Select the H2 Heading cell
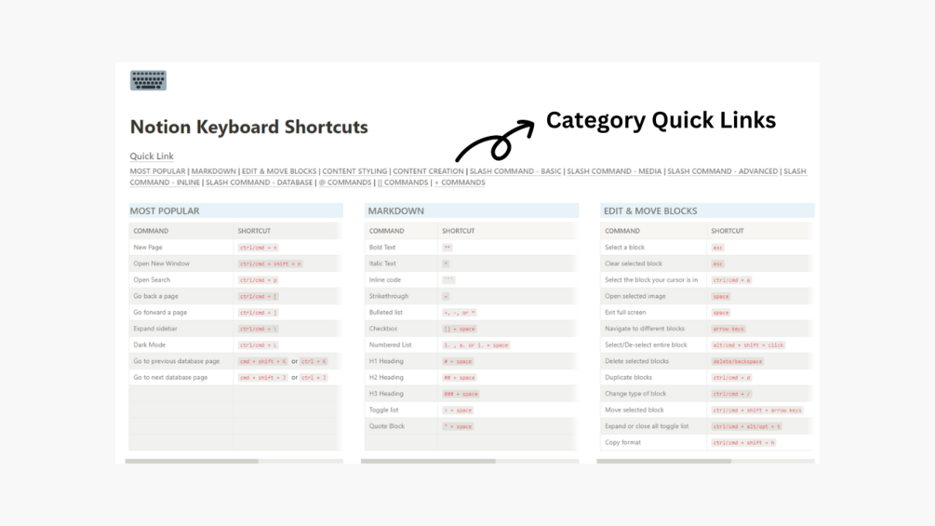This screenshot has height=526, width=935. (x=401, y=377)
